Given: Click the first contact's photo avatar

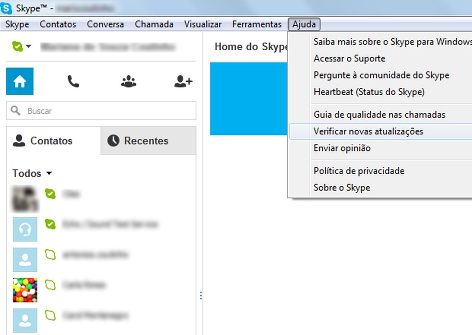Looking at the screenshot, I should pyautogui.click(x=25, y=199).
